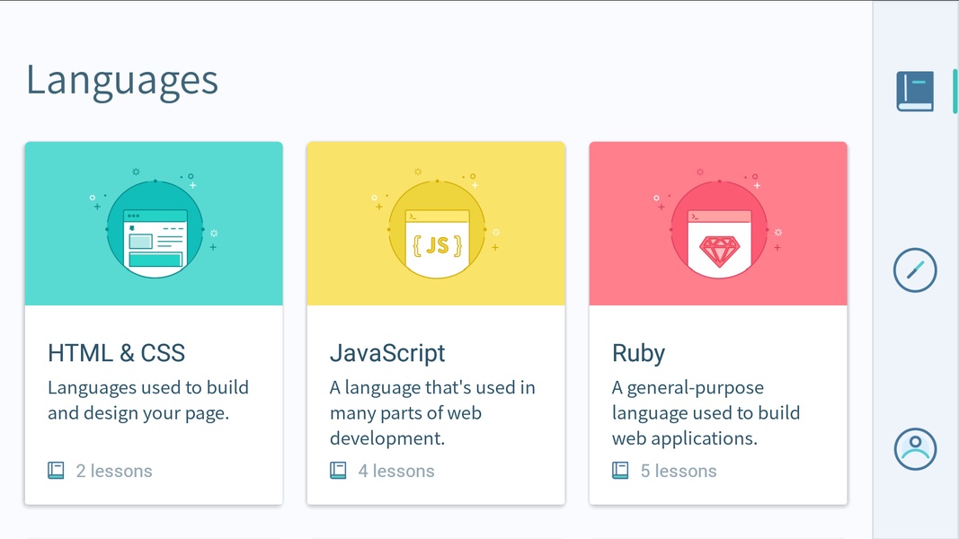Open the JavaScript course title
Image resolution: width=959 pixels, height=539 pixels.
pyautogui.click(x=387, y=353)
